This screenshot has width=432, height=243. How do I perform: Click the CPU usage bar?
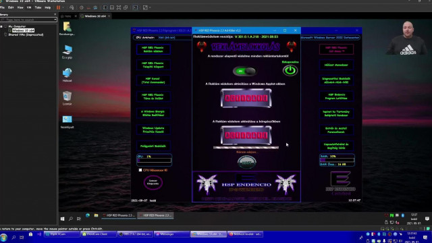155,161
